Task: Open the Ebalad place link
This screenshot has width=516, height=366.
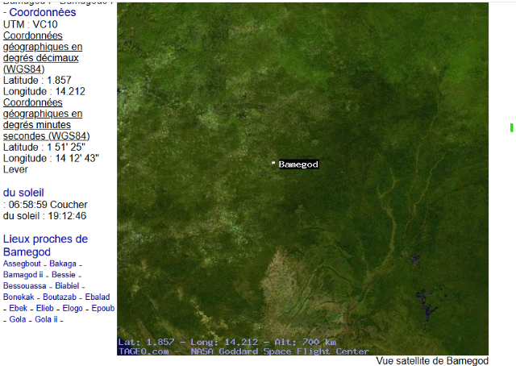Action: click(x=98, y=297)
